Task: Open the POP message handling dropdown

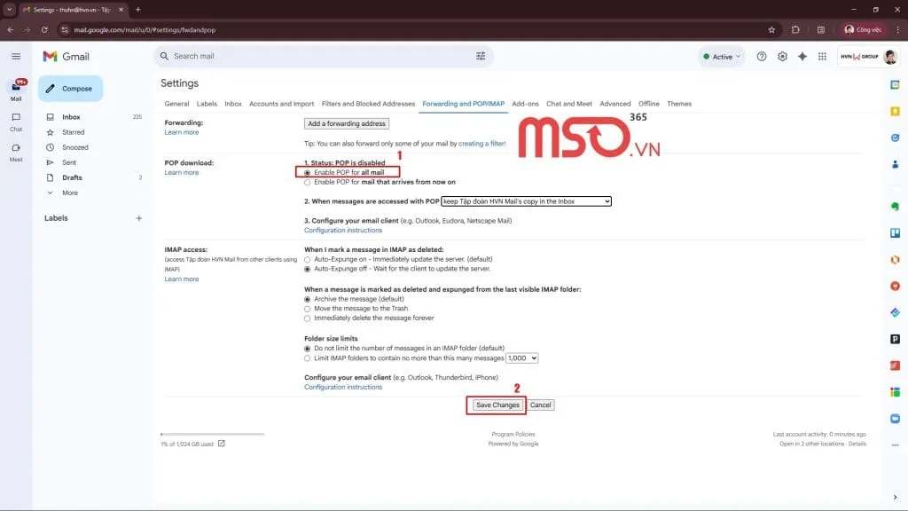Action: tap(526, 201)
